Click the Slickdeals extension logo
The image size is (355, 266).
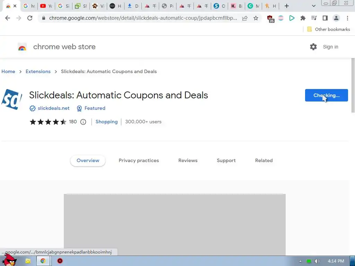coord(12,99)
